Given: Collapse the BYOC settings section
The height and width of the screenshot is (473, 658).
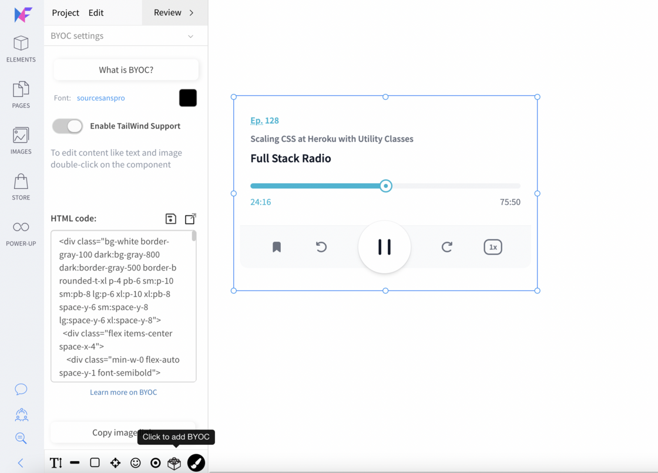Looking at the screenshot, I should (190, 36).
